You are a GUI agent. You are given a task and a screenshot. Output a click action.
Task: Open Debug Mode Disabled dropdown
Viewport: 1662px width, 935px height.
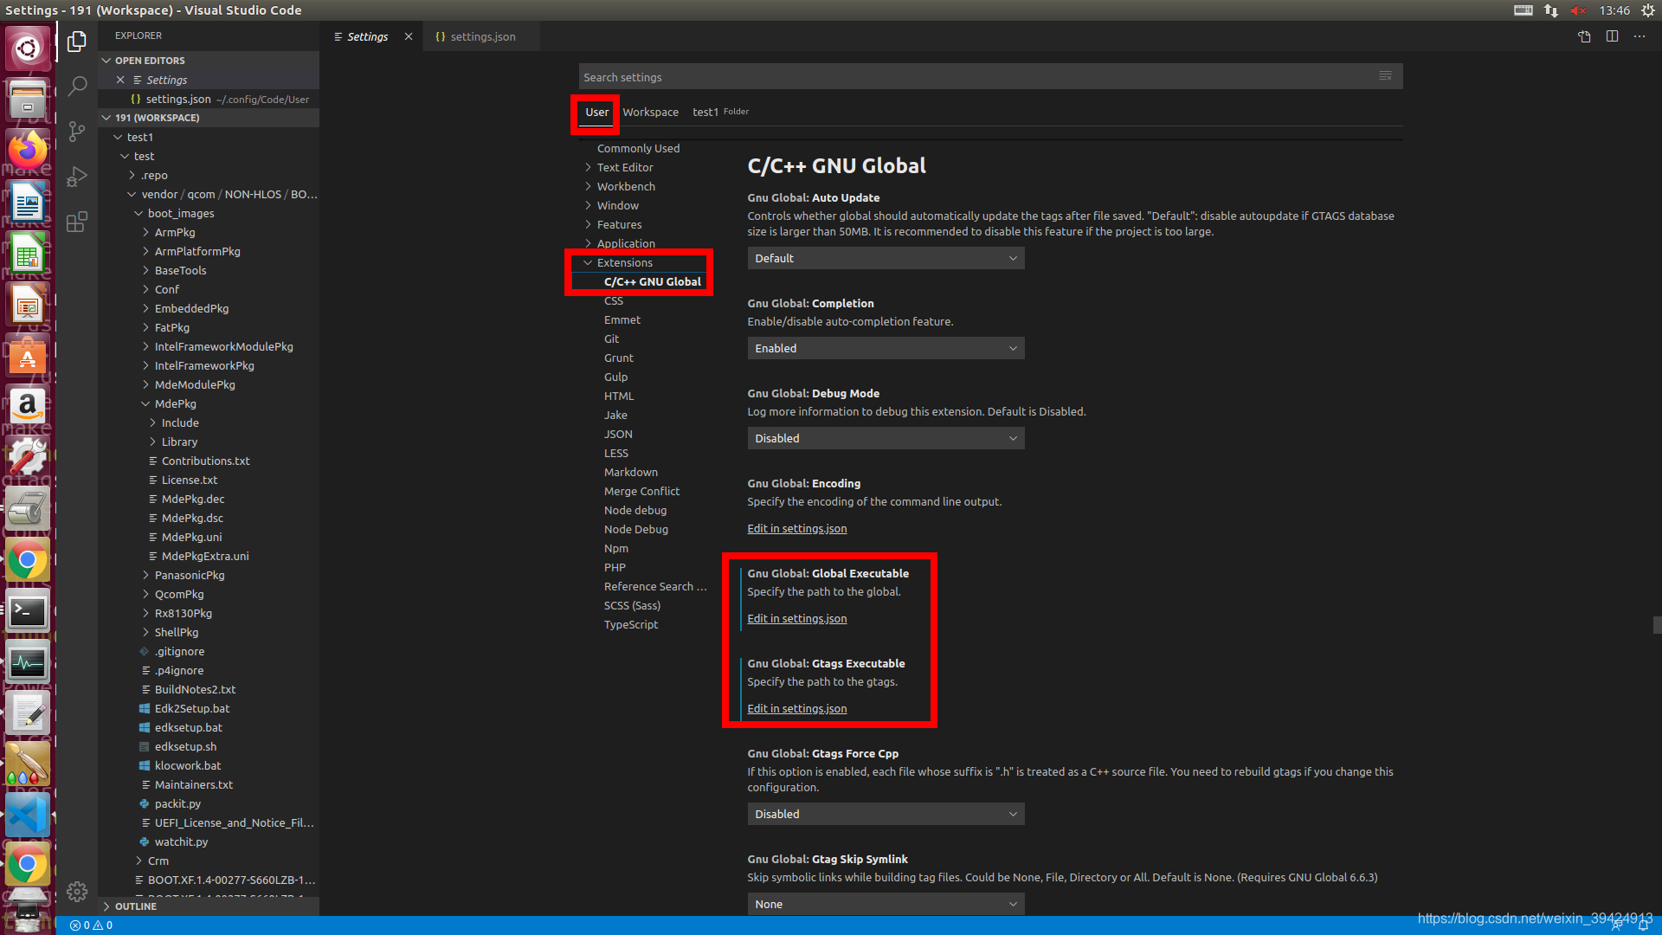pos(886,438)
